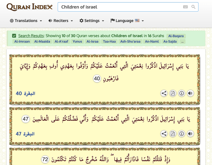Open the Language selector dropdown
Image resolution: width=212 pixels, height=165 pixels.
tap(127, 21)
